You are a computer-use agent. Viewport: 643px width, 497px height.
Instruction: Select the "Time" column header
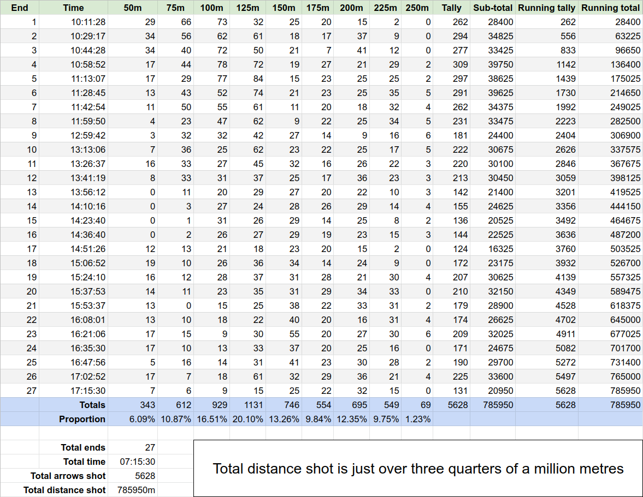pyautogui.click(x=74, y=8)
